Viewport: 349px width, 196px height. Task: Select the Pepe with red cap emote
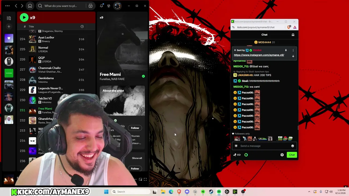point(285,139)
